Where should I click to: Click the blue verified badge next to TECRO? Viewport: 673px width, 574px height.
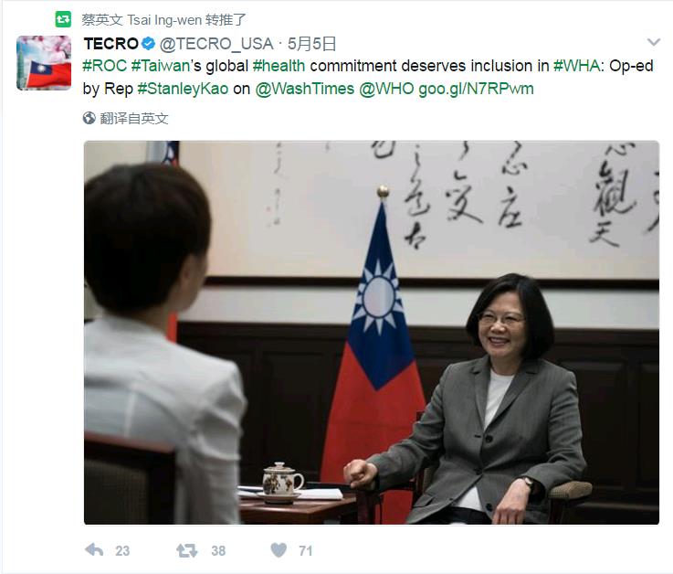[x=148, y=43]
